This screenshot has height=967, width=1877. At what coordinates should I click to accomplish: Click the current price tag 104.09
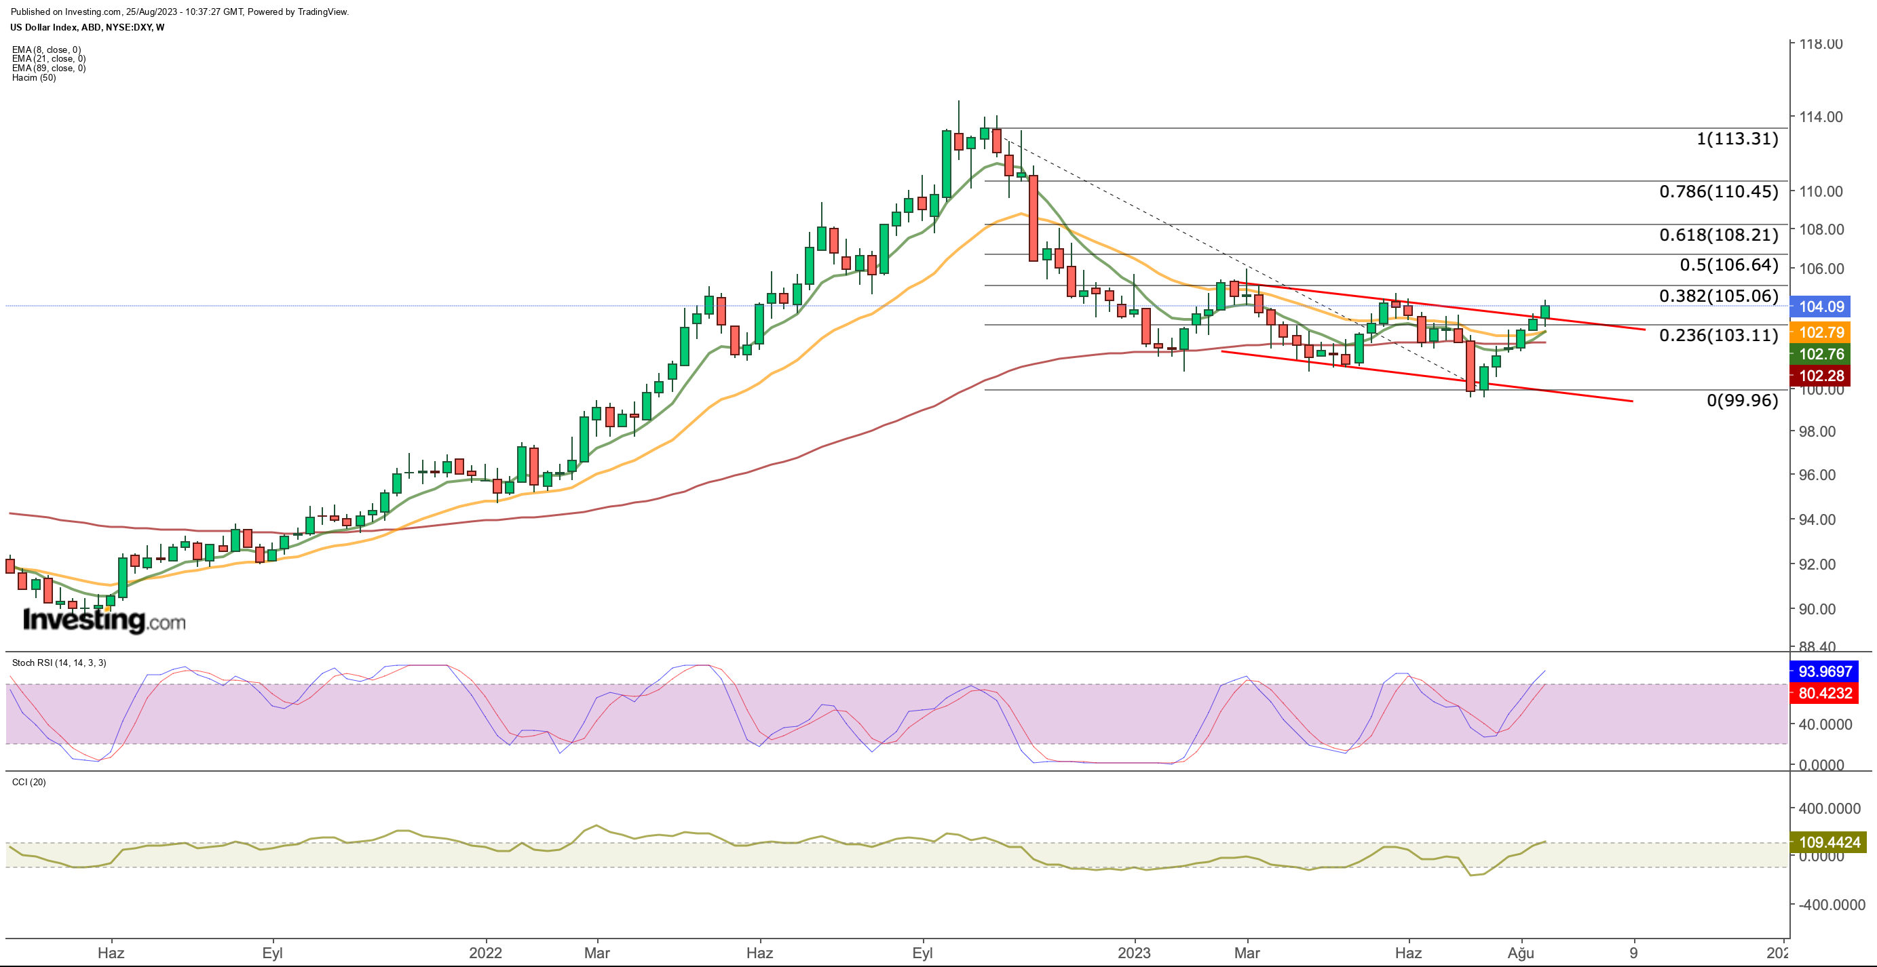tap(1821, 307)
